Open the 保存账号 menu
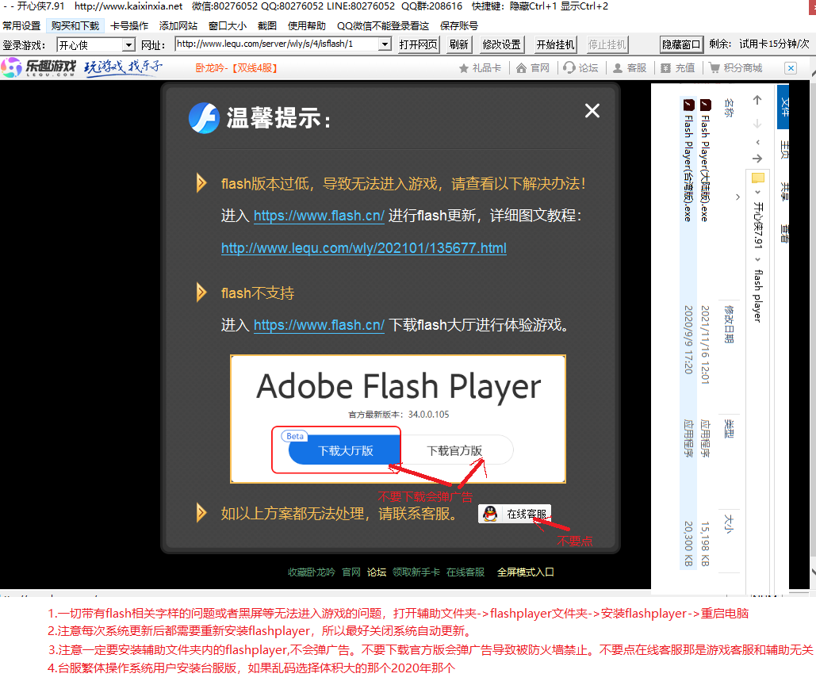816x685 pixels. coord(458,26)
